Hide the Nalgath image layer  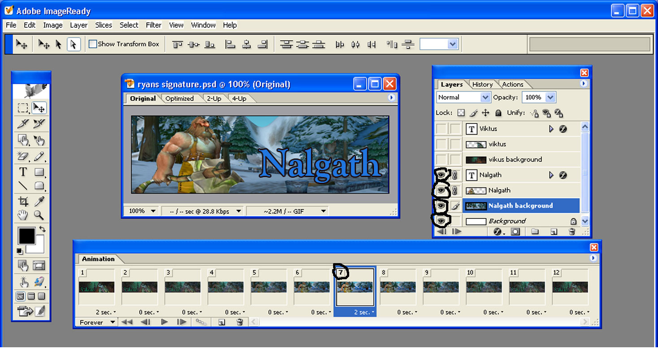point(441,191)
